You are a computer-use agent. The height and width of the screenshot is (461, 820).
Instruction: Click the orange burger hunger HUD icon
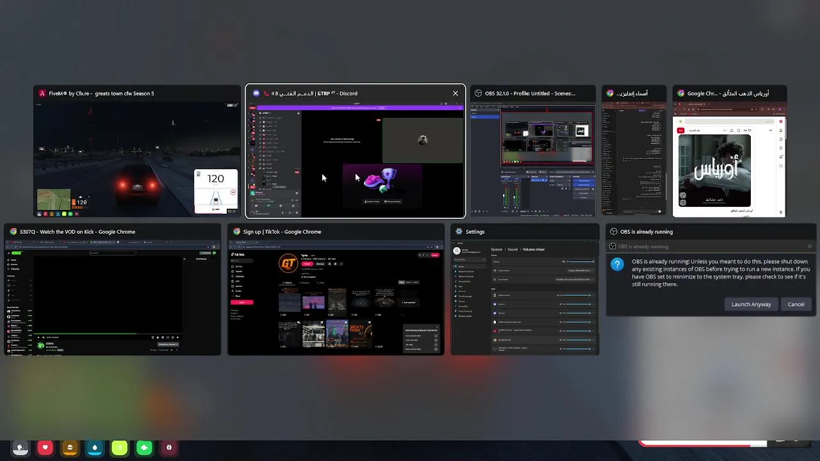pos(70,448)
